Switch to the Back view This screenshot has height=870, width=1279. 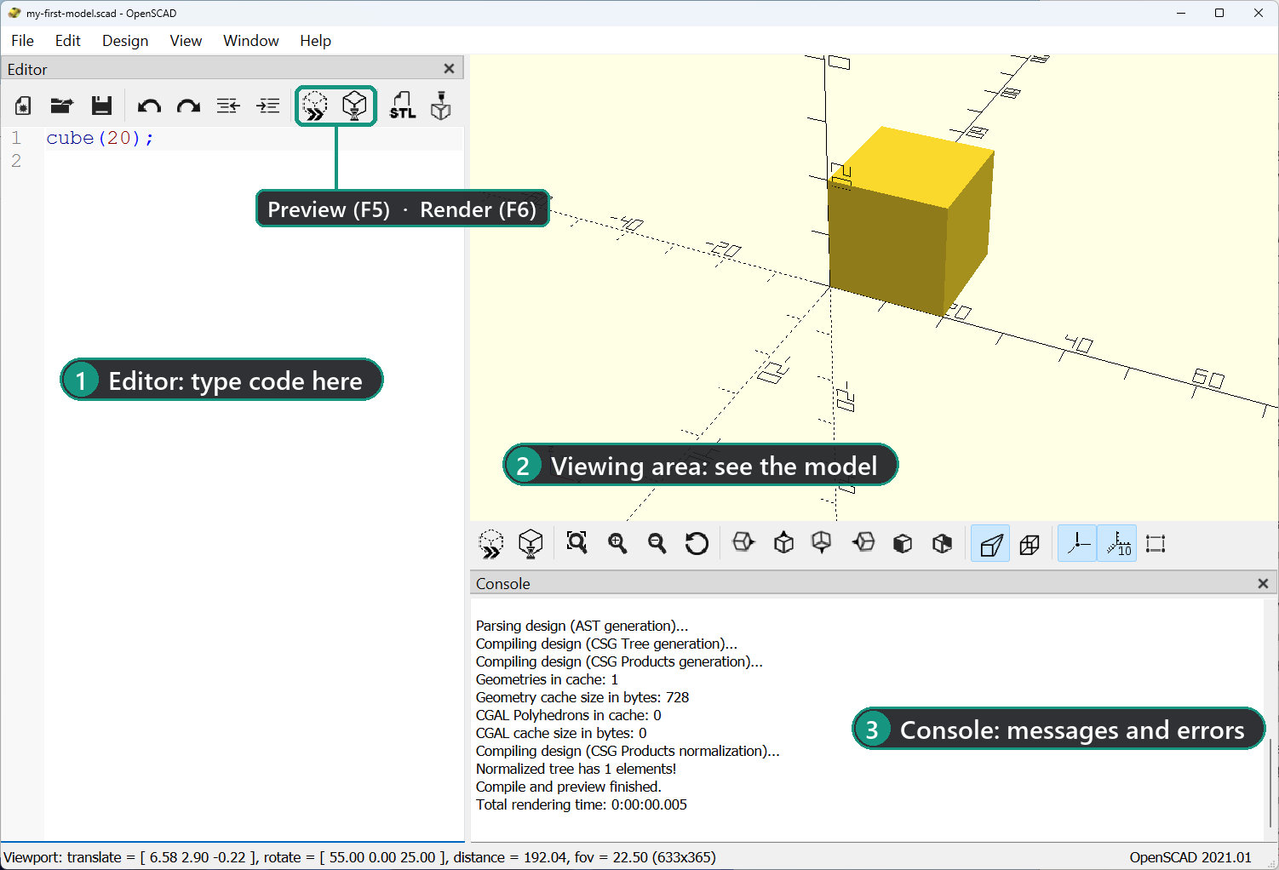point(942,543)
